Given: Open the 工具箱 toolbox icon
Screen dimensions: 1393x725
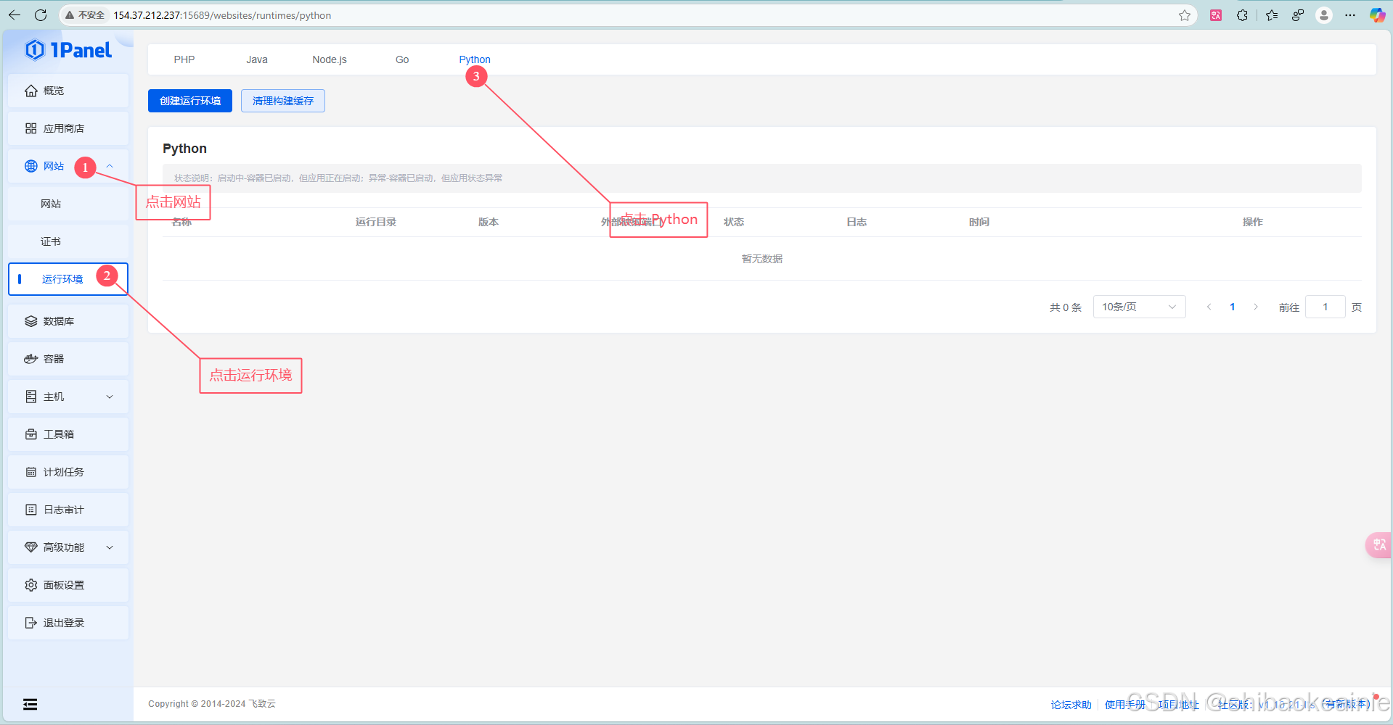Looking at the screenshot, I should (x=30, y=434).
